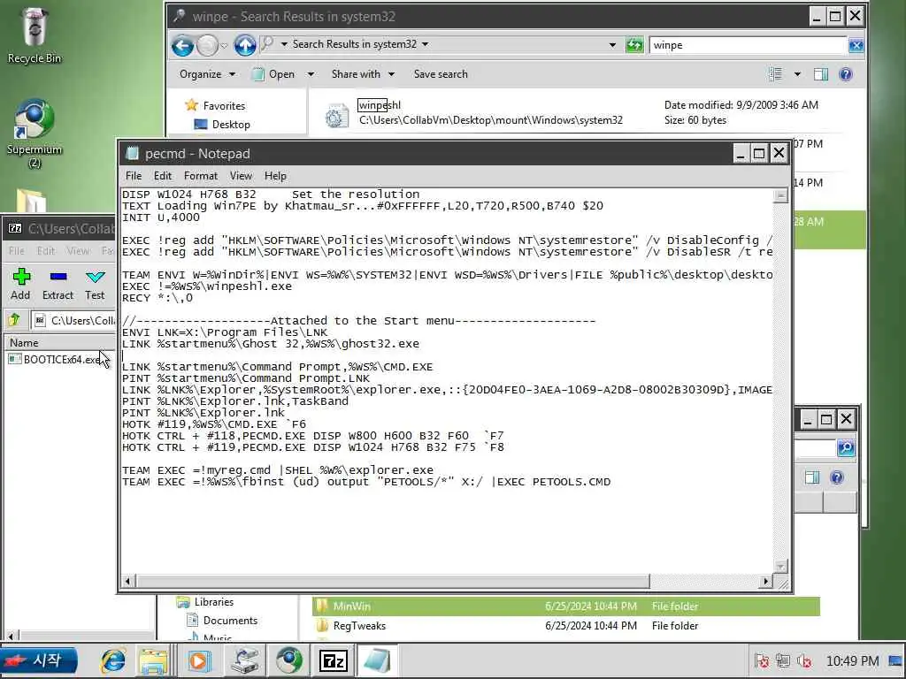
Task: Toggle preview pane in lower-right background window
Action: click(x=812, y=477)
